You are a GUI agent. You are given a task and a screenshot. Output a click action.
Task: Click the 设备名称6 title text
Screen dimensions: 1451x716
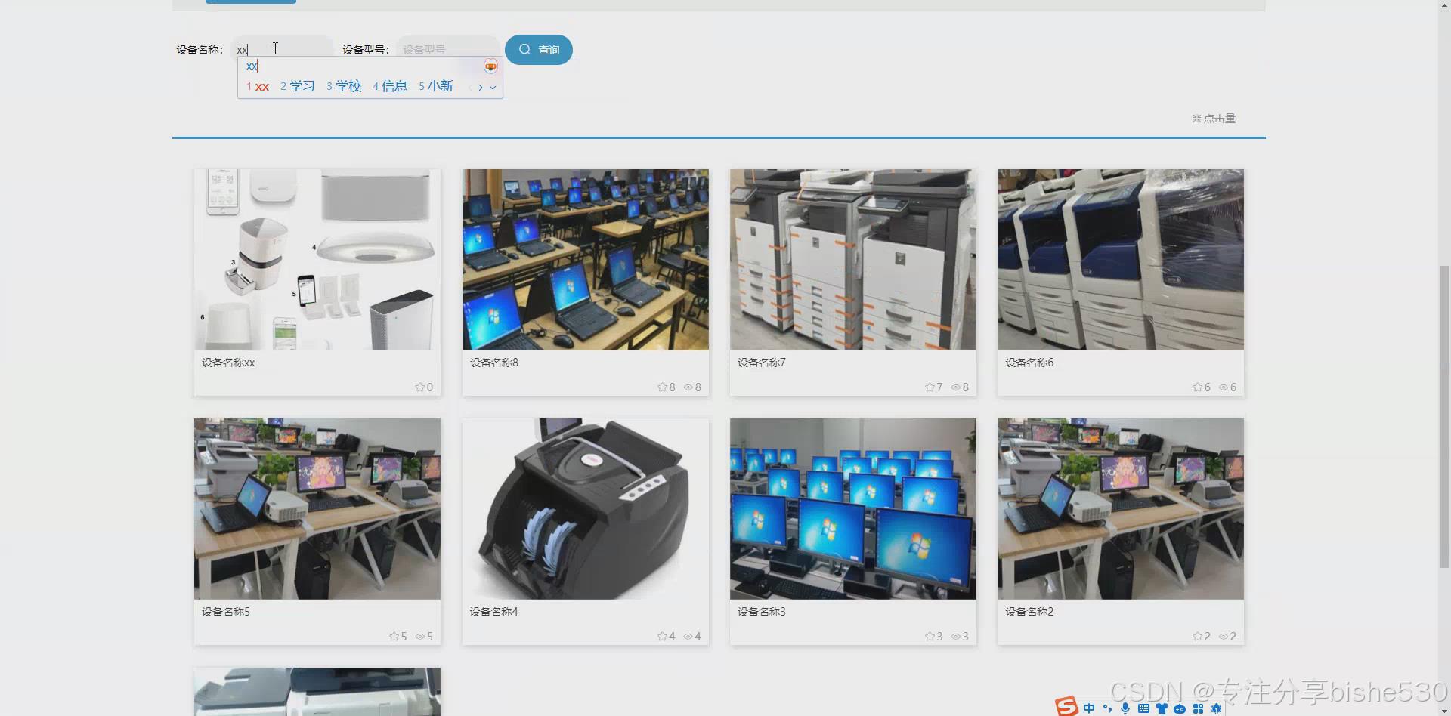(1029, 363)
